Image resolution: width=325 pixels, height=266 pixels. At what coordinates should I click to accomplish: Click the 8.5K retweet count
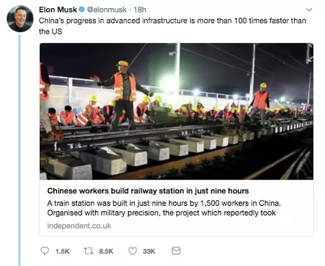click(x=106, y=251)
